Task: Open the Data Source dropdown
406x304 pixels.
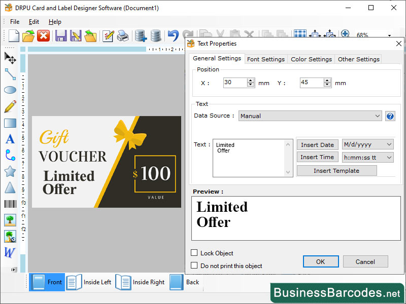Action: click(x=378, y=116)
